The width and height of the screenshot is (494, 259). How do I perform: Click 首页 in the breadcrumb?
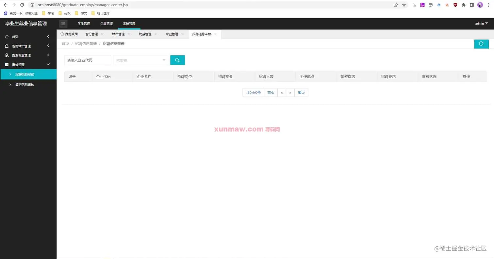pos(65,44)
